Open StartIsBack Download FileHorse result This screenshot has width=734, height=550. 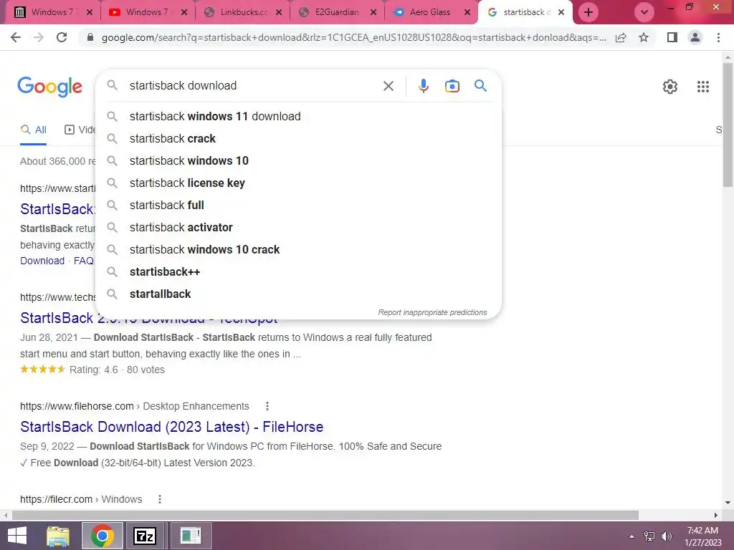pyautogui.click(x=172, y=427)
